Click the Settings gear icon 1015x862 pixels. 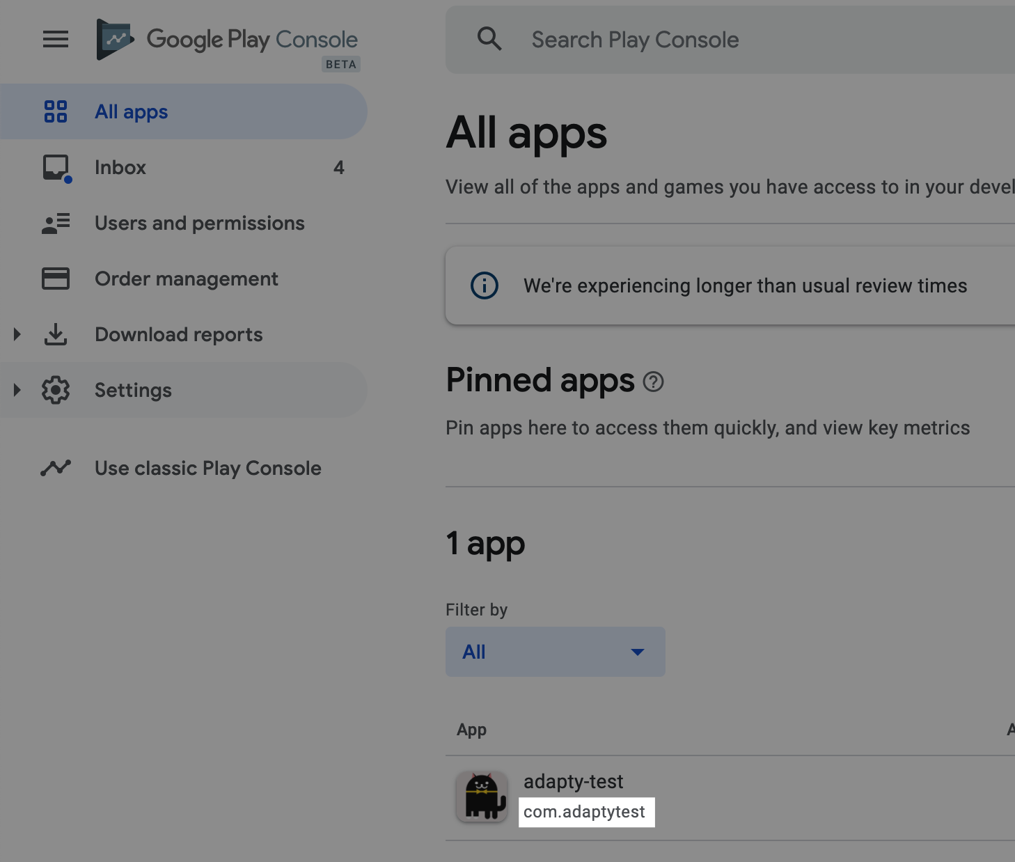click(56, 390)
